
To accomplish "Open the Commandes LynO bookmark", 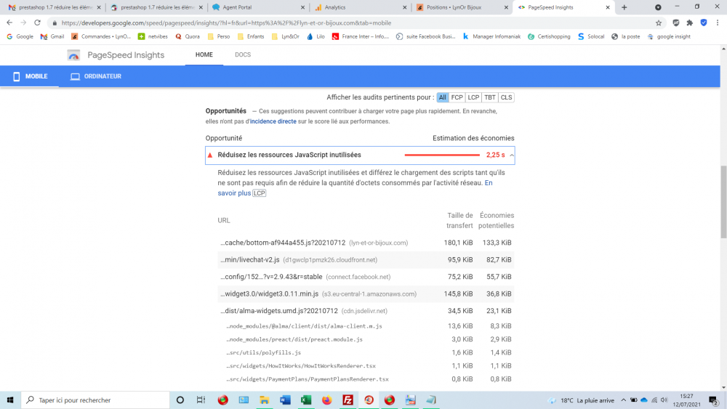I will pyautogui.click(x=101, y=36).
